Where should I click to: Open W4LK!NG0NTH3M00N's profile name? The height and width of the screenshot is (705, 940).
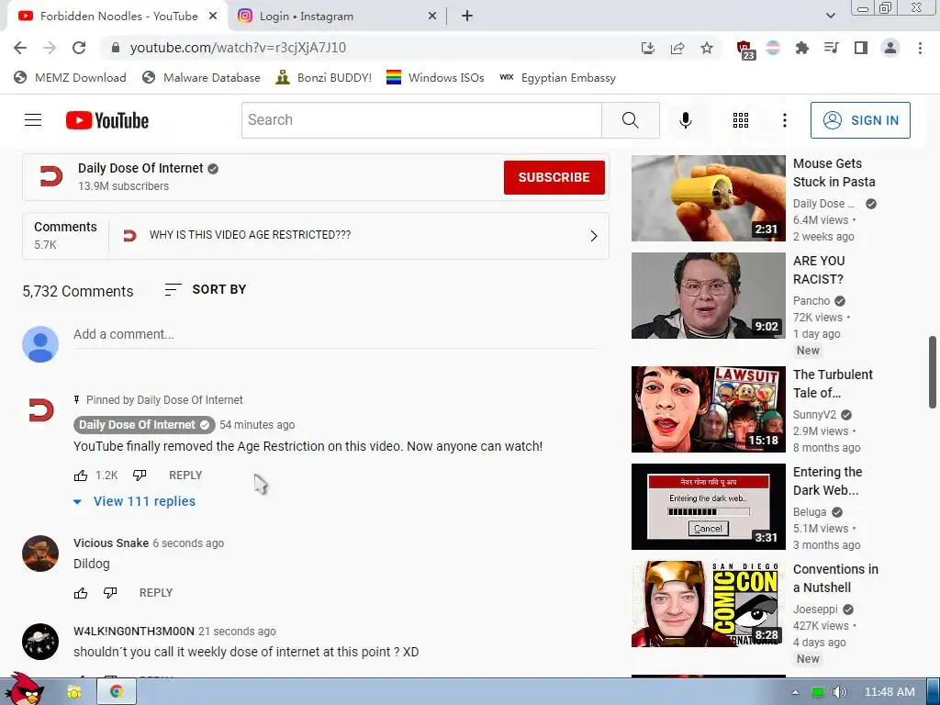pyautogui.click(x=134, y=632)
